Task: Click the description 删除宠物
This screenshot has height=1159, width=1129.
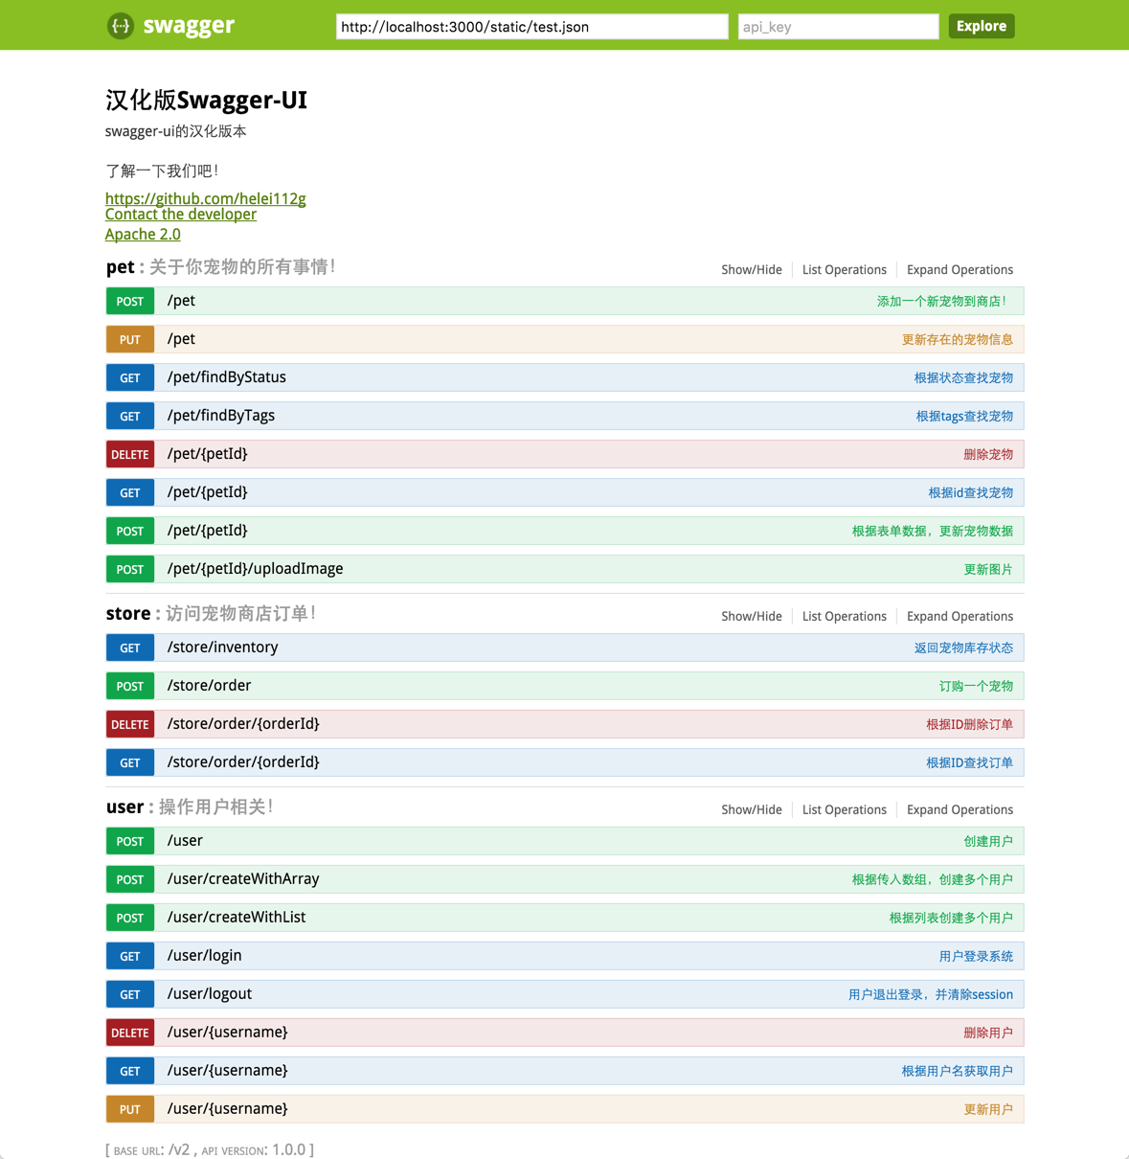Action: 988,454
